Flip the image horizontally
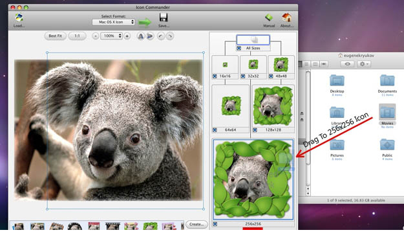 coord(140,36)
